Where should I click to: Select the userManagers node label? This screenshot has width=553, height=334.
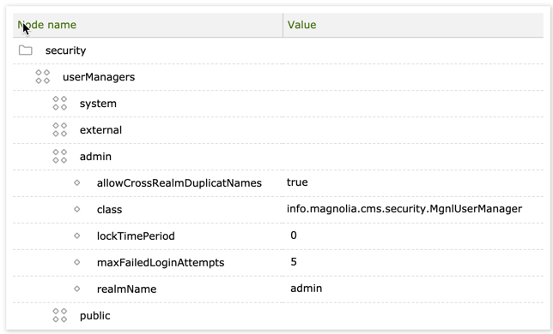(99, 77)
